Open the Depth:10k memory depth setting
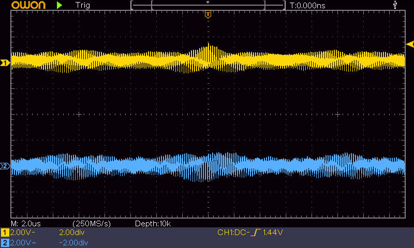The image size is (414, 248). (153, 223)
